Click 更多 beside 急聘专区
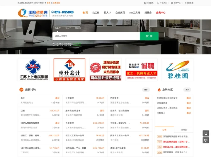Image resolution: width=211 pixels, height=158 pixels. [187, 90]
